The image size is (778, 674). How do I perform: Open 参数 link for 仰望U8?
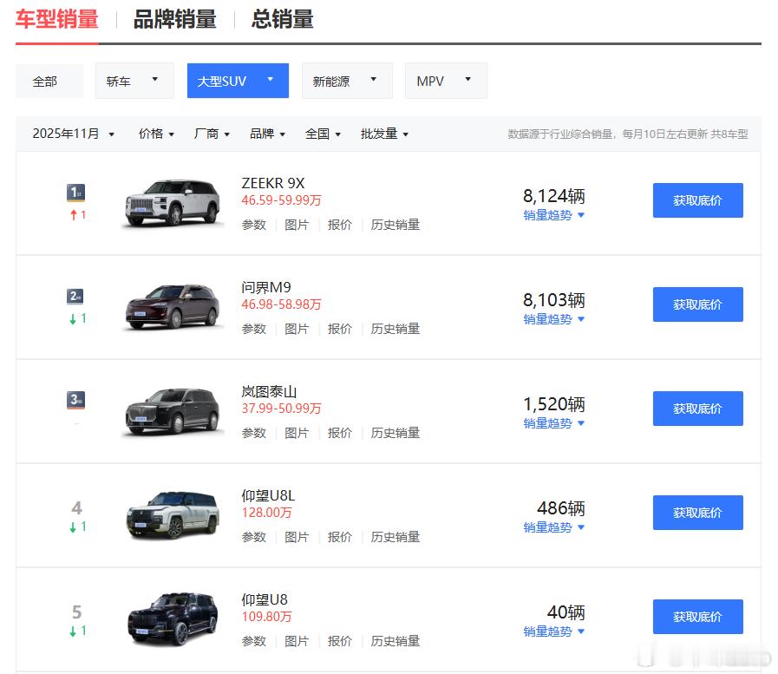[x=254, y=641]
